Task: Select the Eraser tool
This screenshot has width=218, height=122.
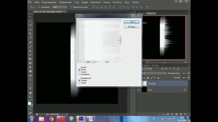Action: tap(30, 59)
